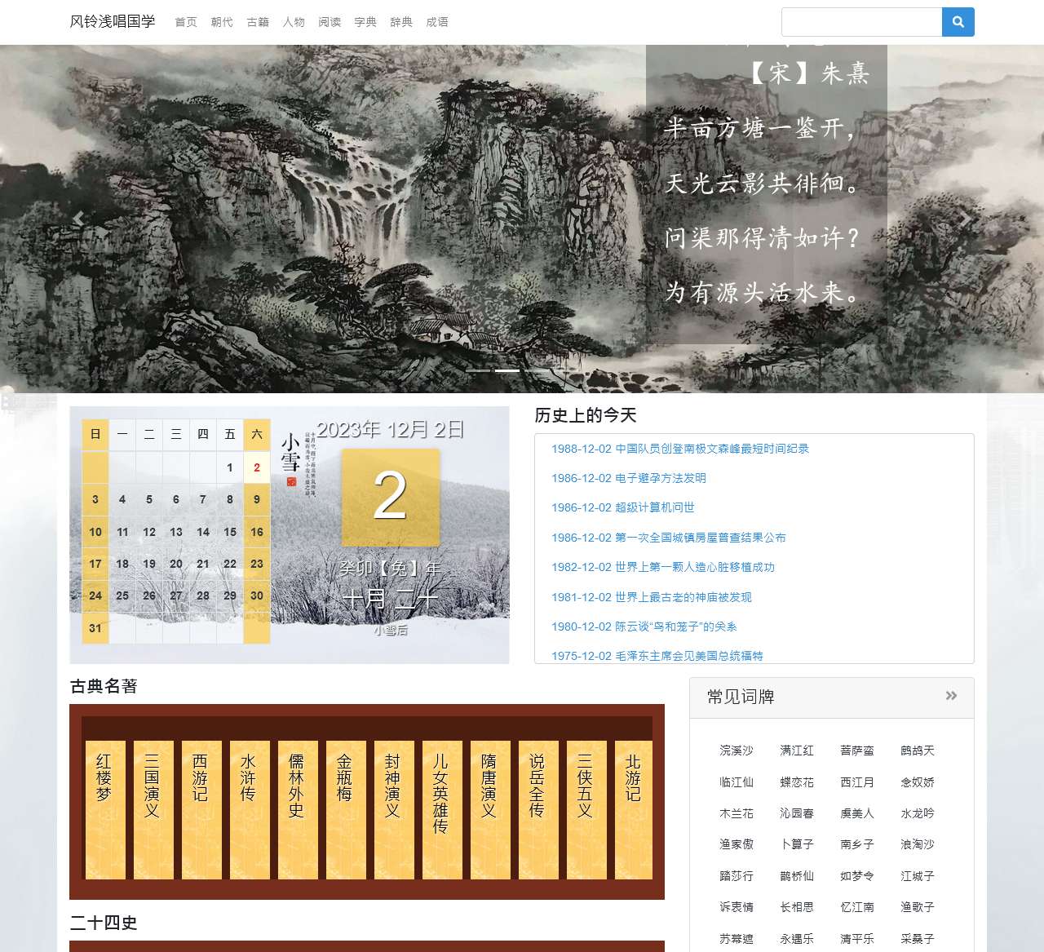Select the highlighted carousel indicator dash
Screen dimensions: 1044x952
click(x=507, y=370)
